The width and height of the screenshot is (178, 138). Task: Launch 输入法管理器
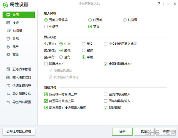pyautogui.click(x=19, y=77)
